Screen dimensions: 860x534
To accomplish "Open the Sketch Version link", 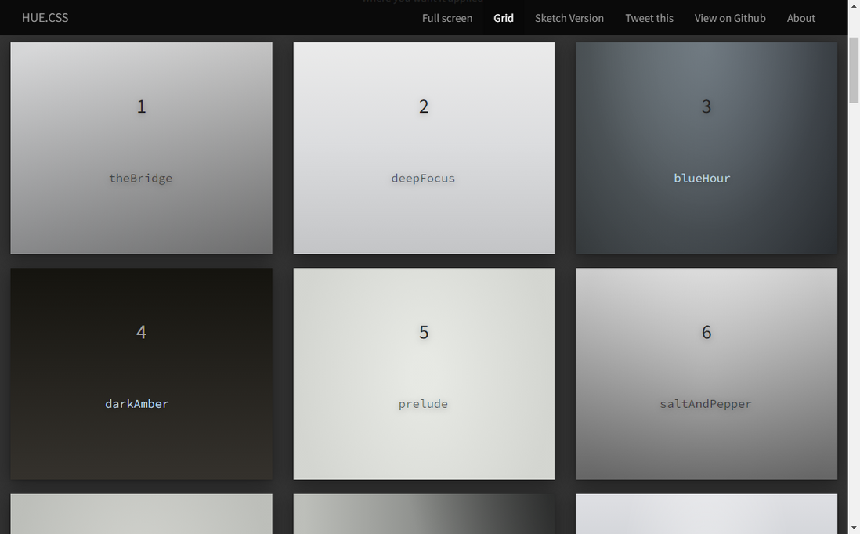I will (569, 18).
